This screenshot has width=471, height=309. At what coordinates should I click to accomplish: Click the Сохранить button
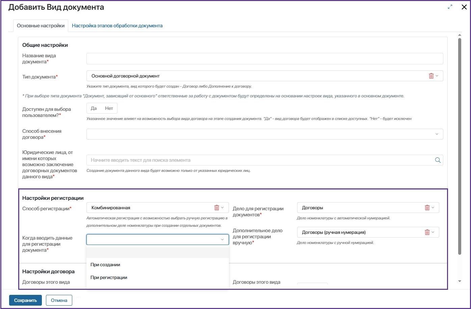coord(25,300)
